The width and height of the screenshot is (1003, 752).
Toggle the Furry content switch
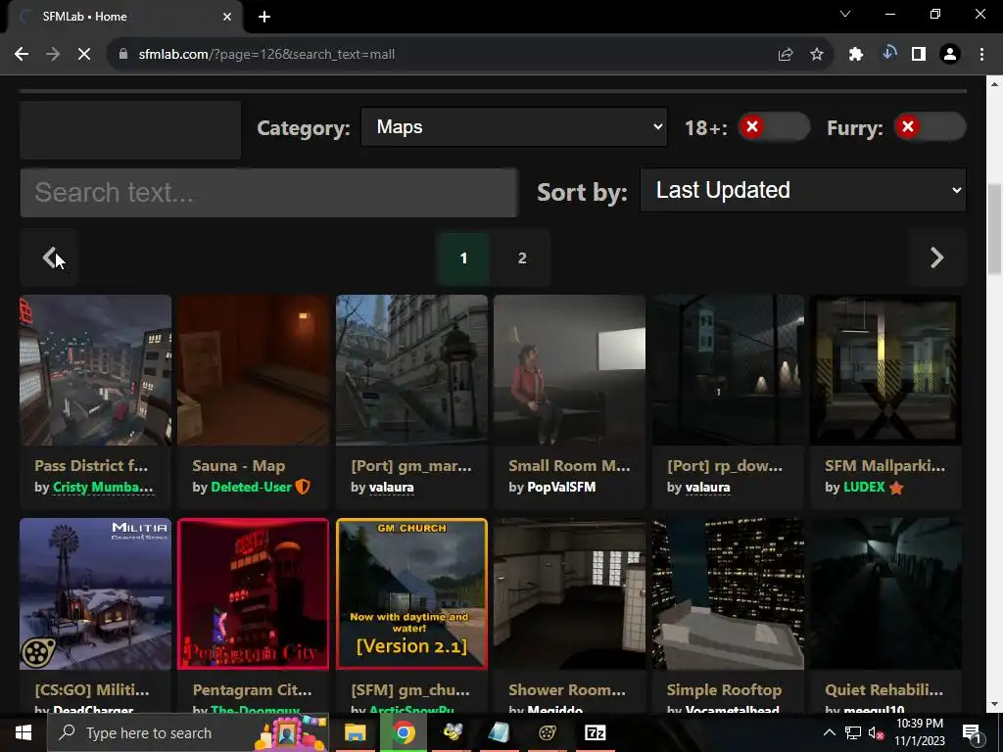(930, 126)
